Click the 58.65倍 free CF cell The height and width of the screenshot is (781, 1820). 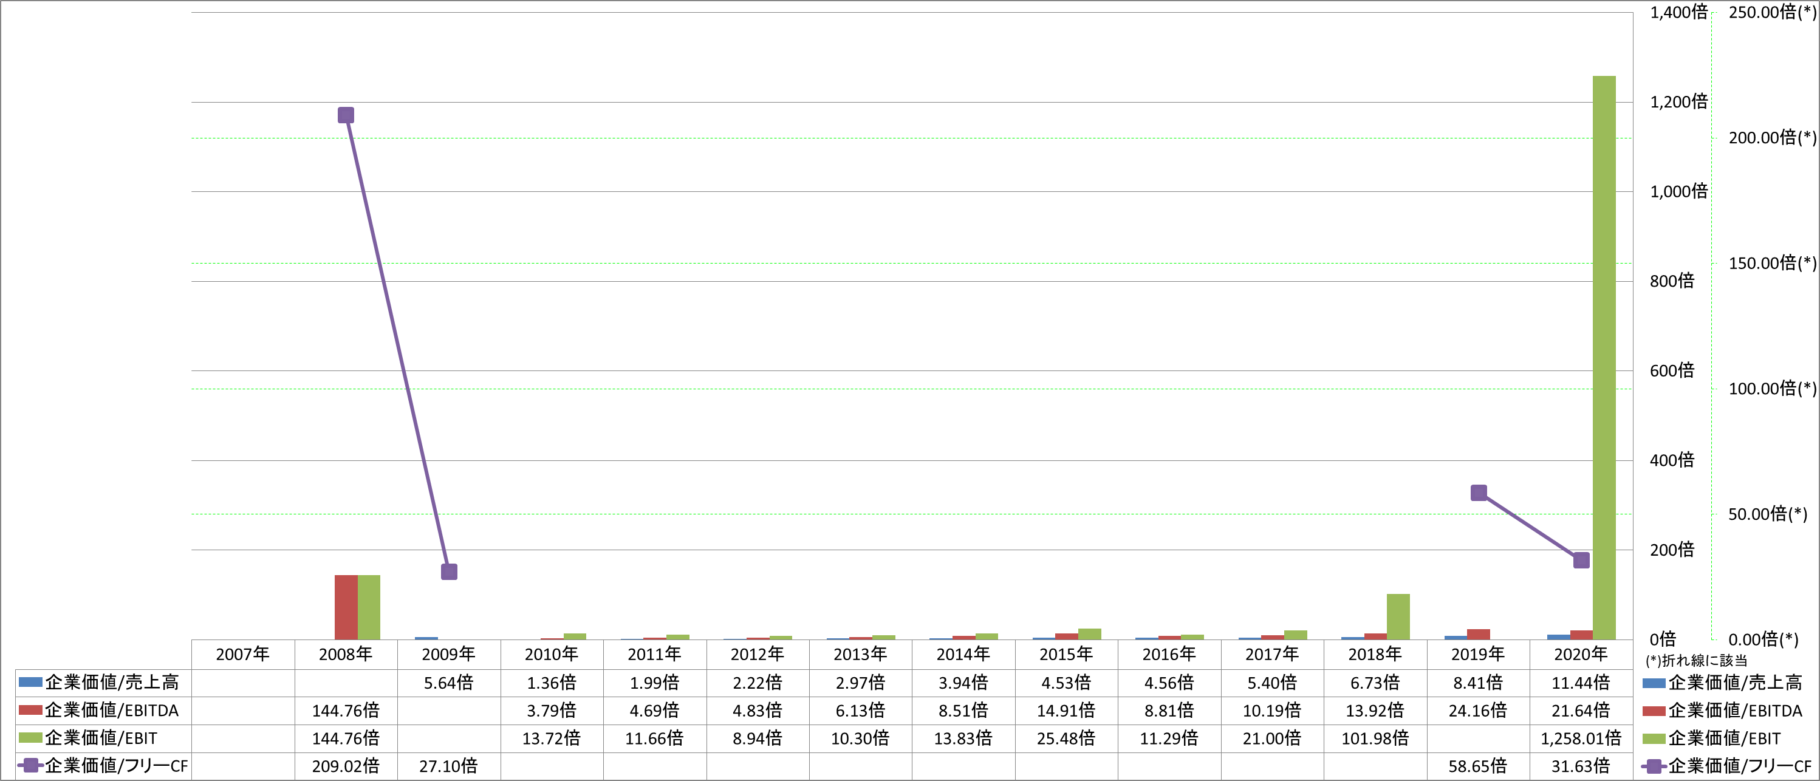tap(1478, 766)
